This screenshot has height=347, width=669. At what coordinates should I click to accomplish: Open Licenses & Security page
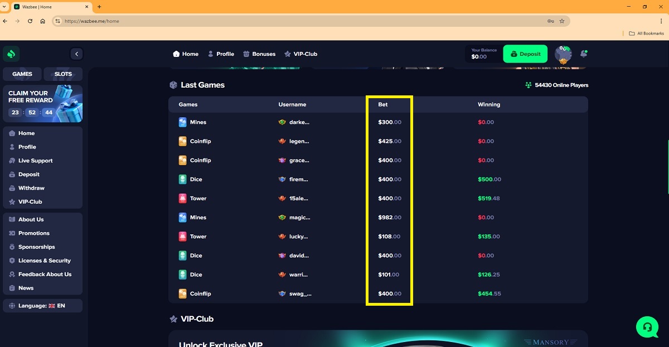44,261
